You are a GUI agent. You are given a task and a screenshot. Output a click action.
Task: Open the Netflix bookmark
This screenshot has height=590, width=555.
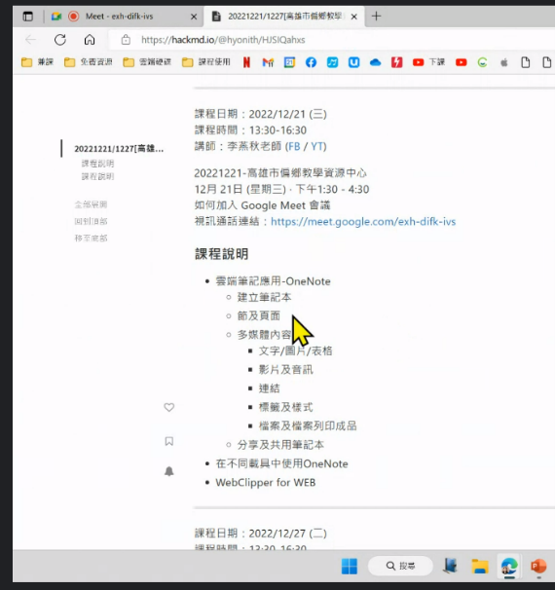tap(247, 62)
